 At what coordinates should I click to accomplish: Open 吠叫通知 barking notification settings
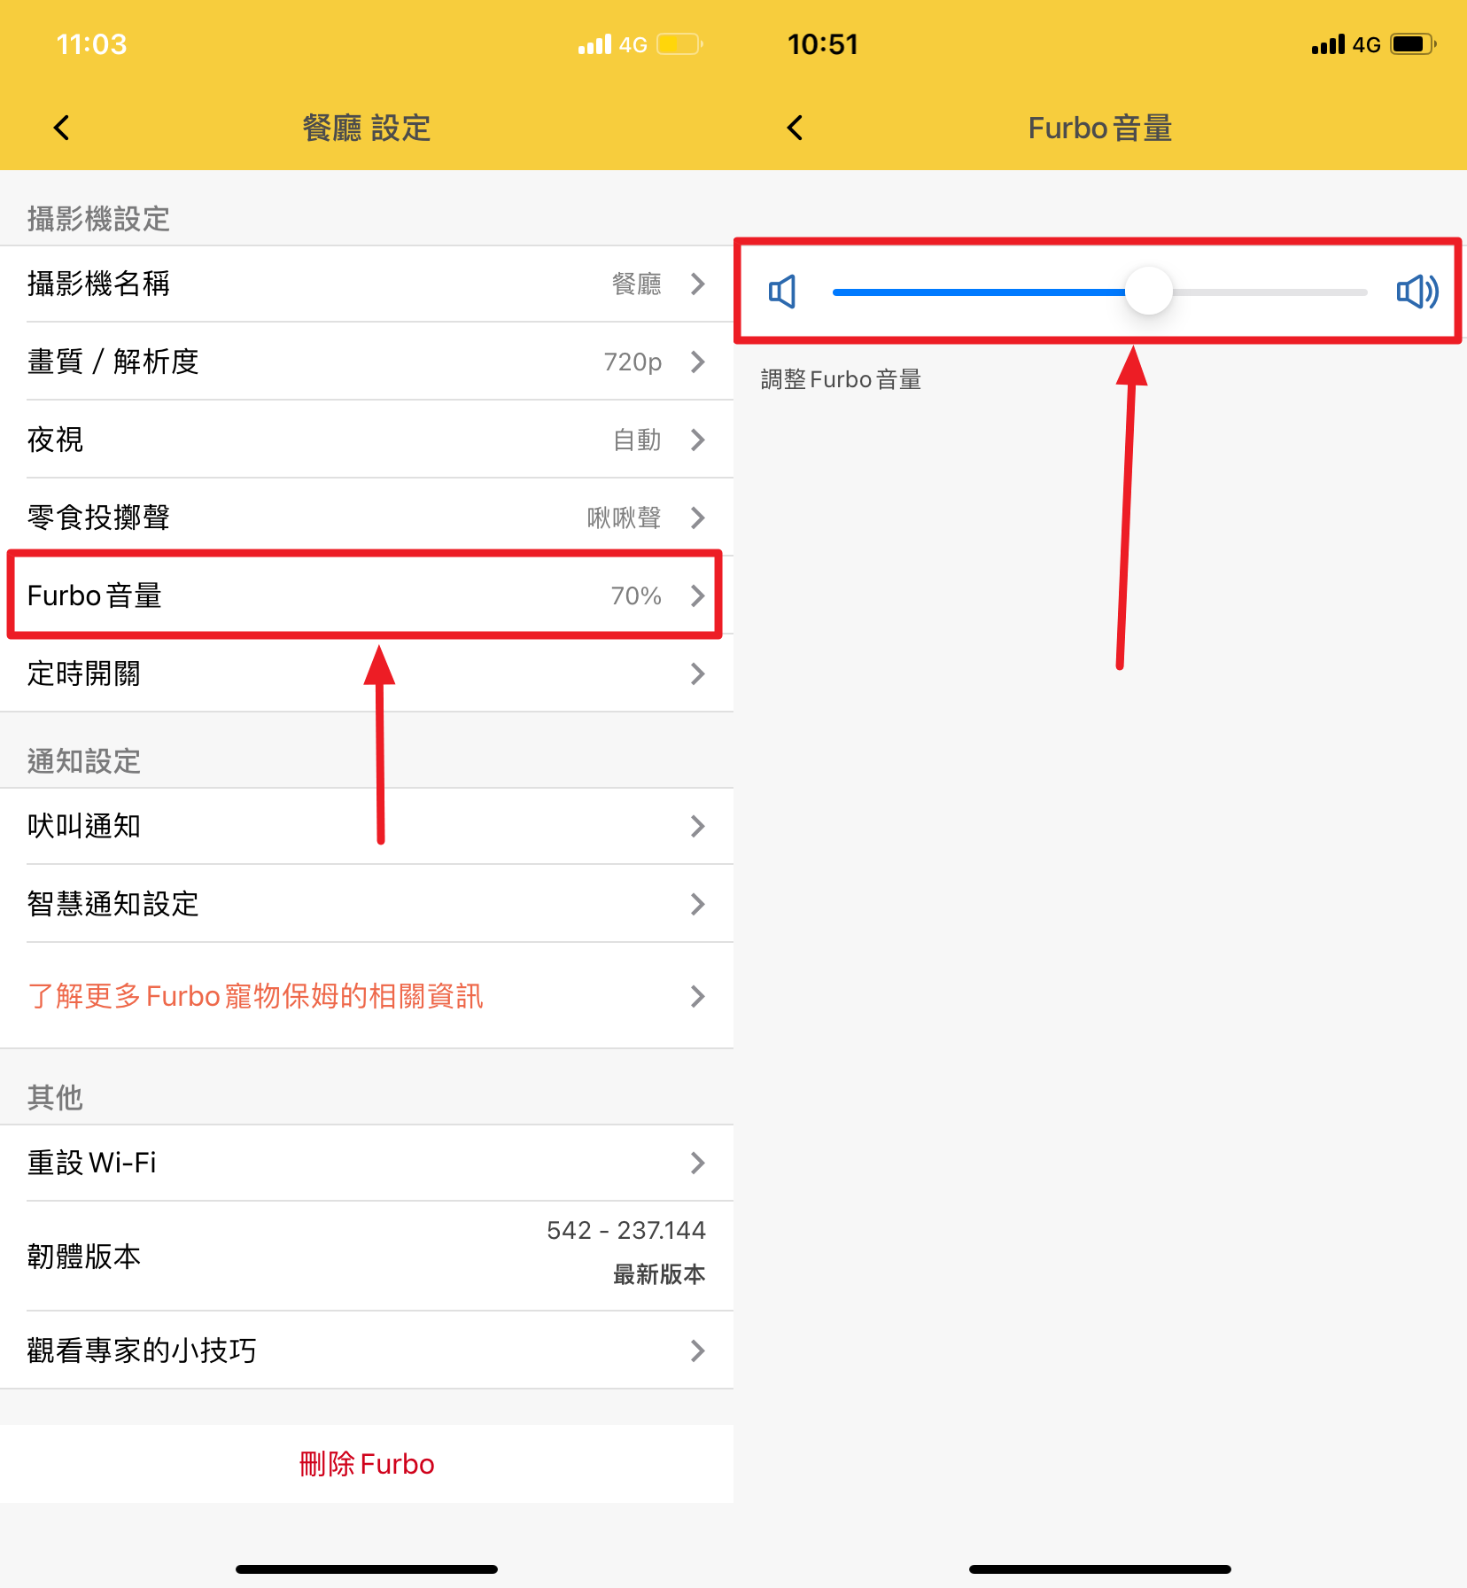367,826
